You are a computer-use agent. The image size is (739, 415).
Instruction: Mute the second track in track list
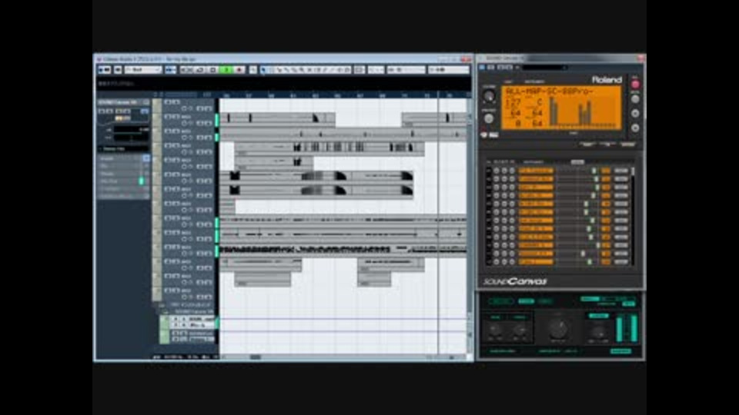click(166, 117)
